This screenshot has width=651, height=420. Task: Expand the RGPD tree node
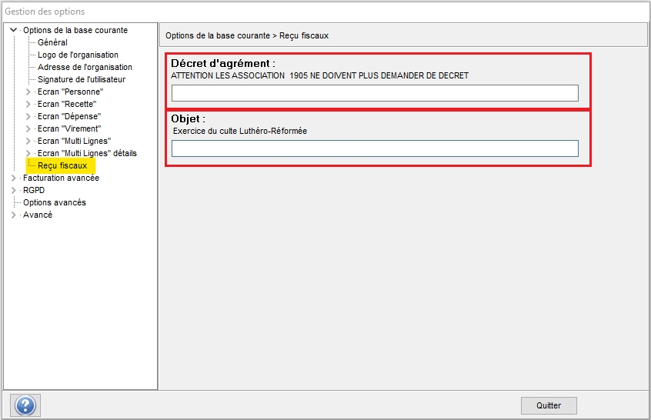pyautogui.click(x=13, y=191)
